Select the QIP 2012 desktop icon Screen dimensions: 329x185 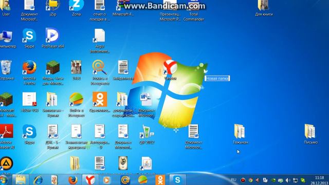[147, 134]
